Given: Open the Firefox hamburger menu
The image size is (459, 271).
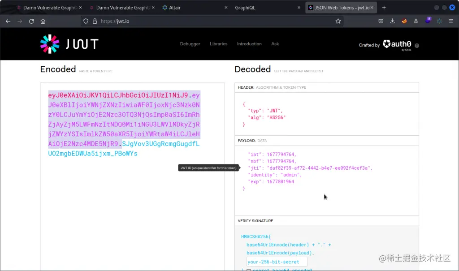Looking at the screenshot, I should pyautogui.click(x=451, y=21).
